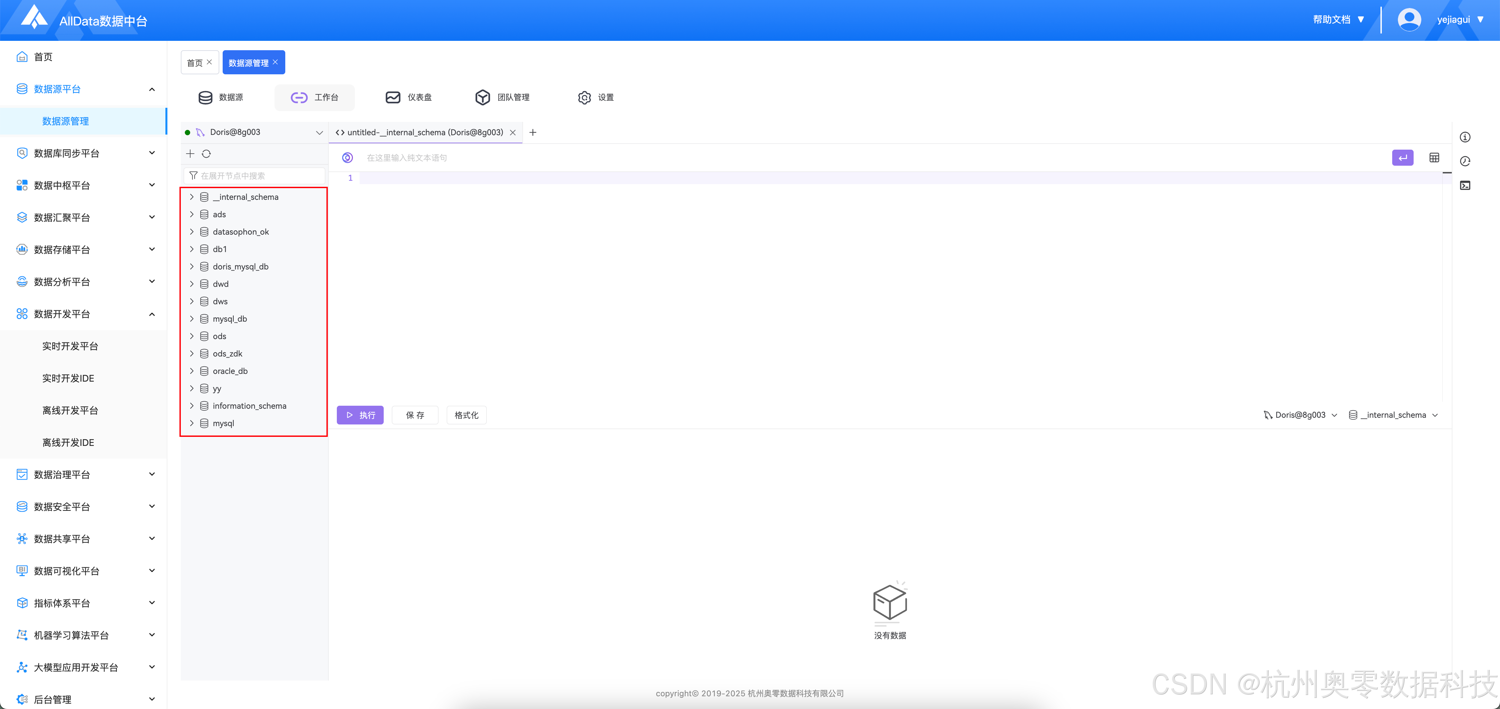Select the dwd database row

click(x=254, y=284)
